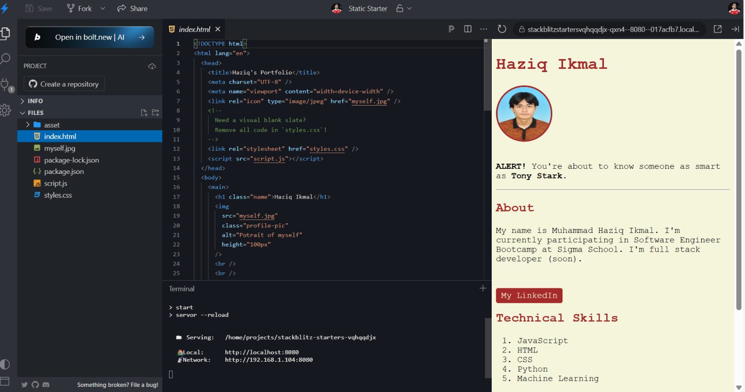Toggle the light/dark theme
745x392 pixels.
point(5,364)
